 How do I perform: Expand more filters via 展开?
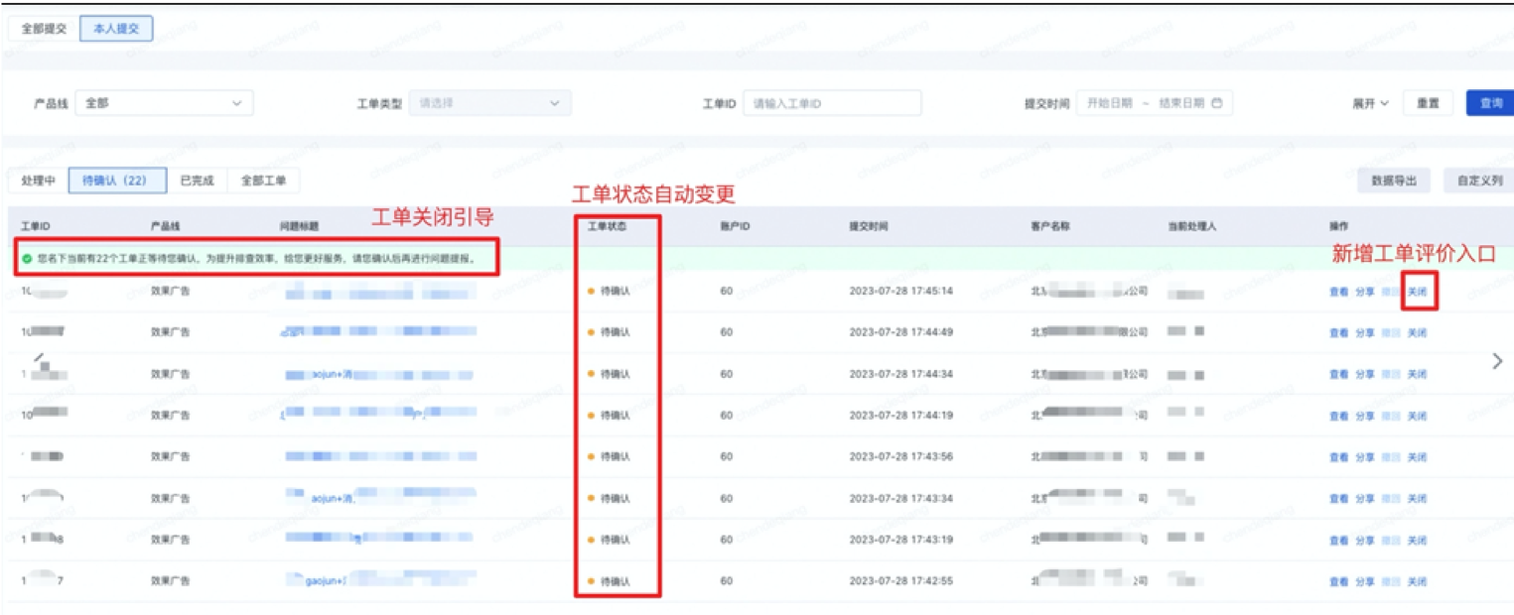click(x=1369, y=103)
